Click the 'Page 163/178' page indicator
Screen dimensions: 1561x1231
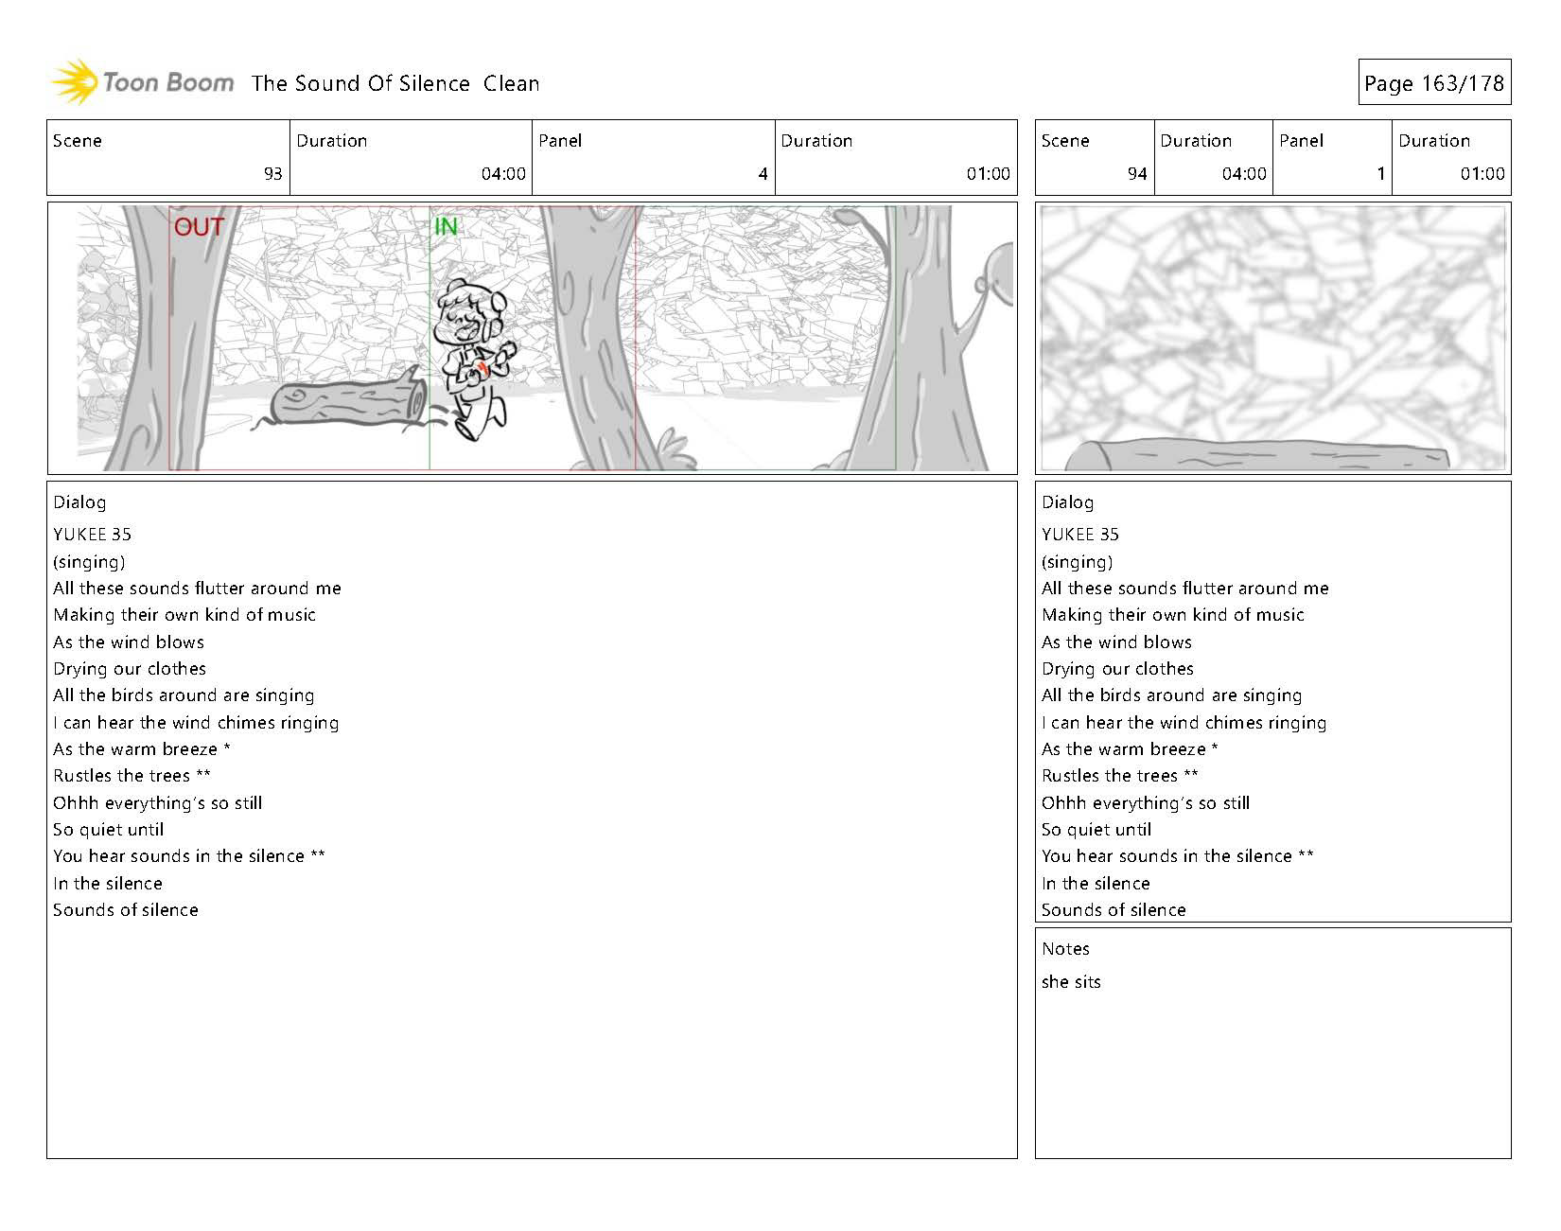pos(1434,83)
